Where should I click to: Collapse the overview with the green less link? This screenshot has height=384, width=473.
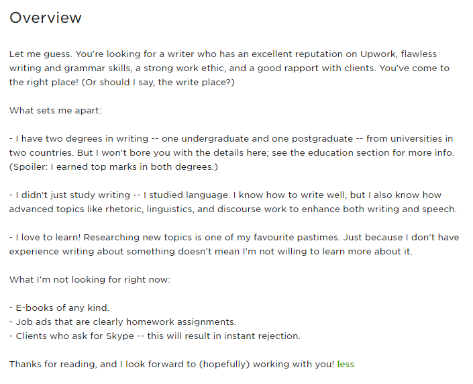click(346, 364)
